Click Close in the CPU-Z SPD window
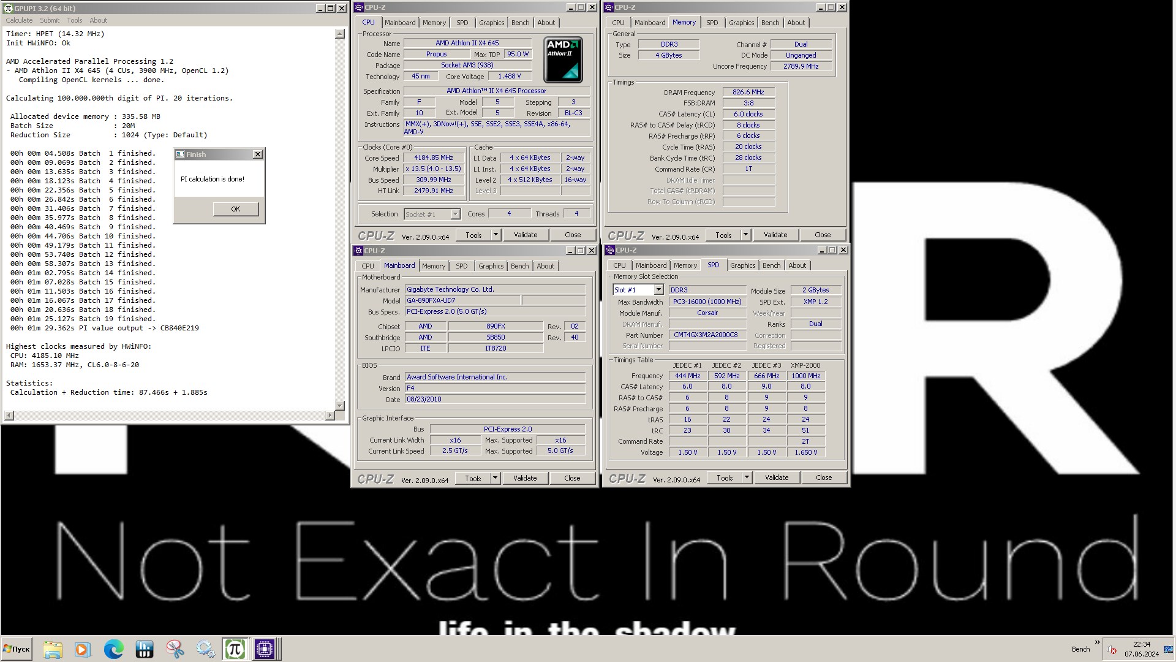The image size is (1176, 662). pyautogui.click(x=824, y=477)
